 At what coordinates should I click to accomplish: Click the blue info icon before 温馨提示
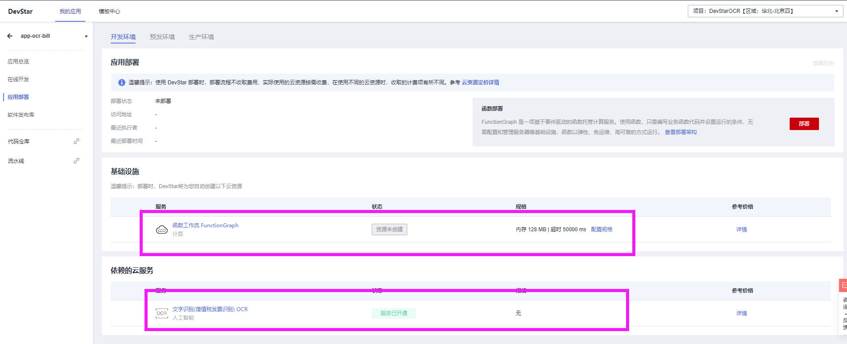(121, 83)
